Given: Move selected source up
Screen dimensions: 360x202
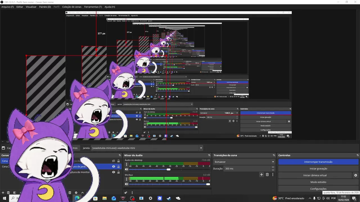Looking at the screenshot, I should (x=82, y=193).
